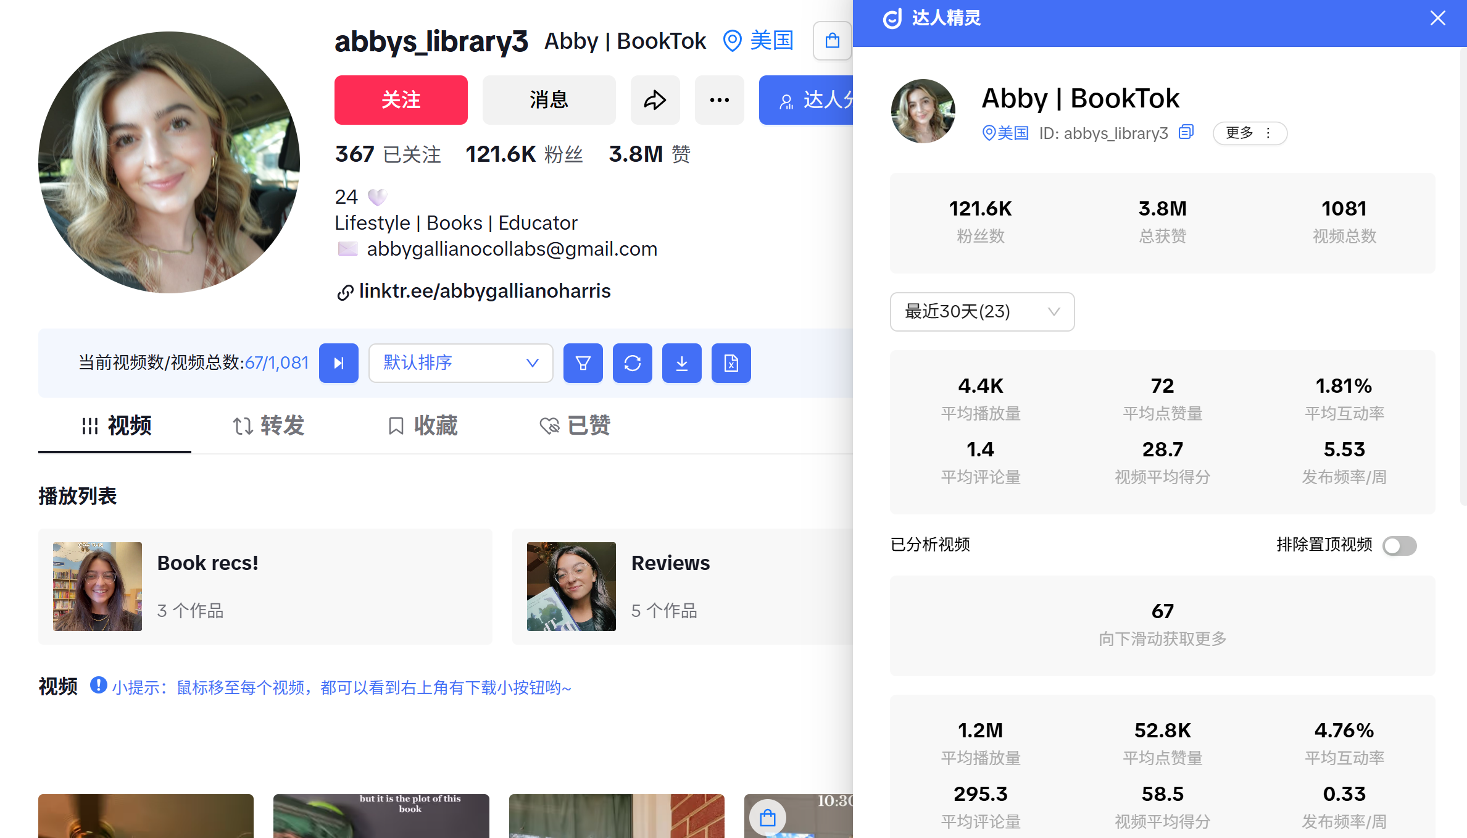The width and height of the screenshot is (1467, 838).
Task: Open the Book recs! playlist thumbnail
Action: point(97,587)
